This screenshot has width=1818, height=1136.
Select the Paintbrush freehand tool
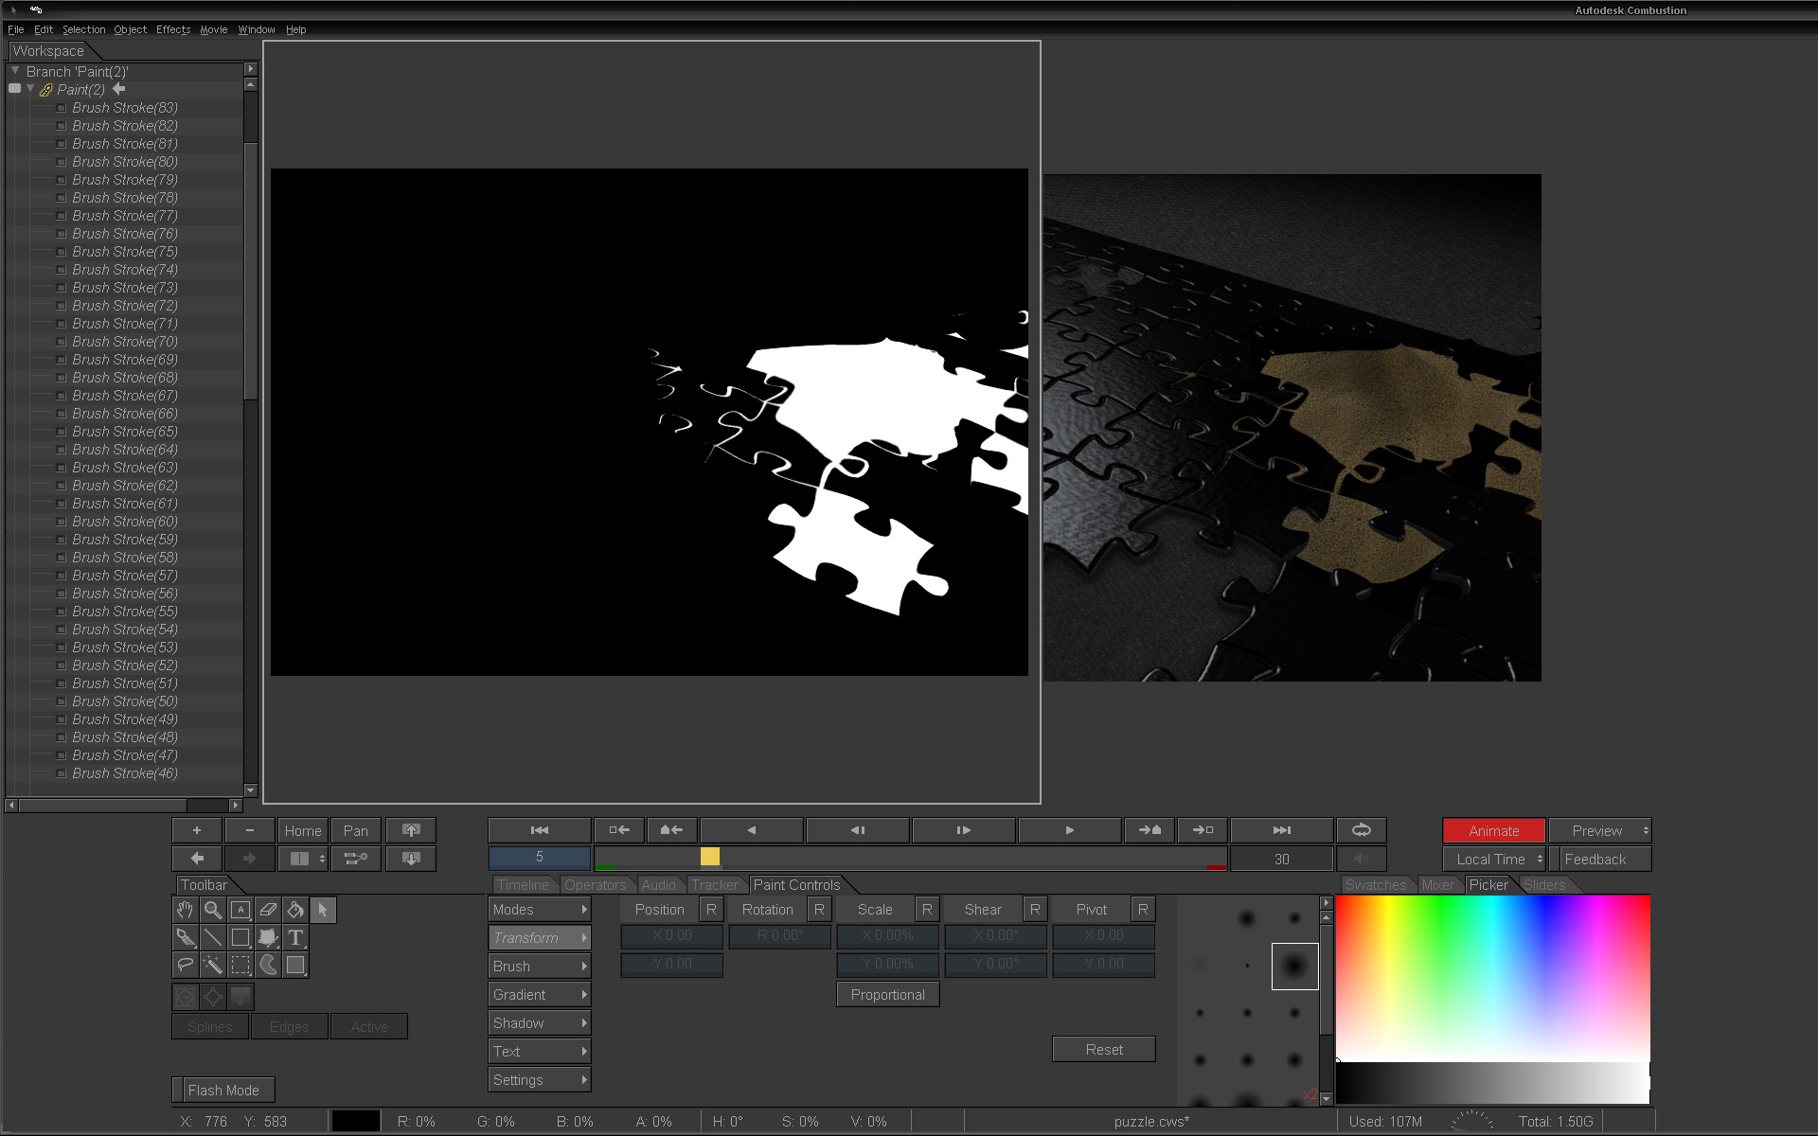pyautogui.click(x=186, y=937)
